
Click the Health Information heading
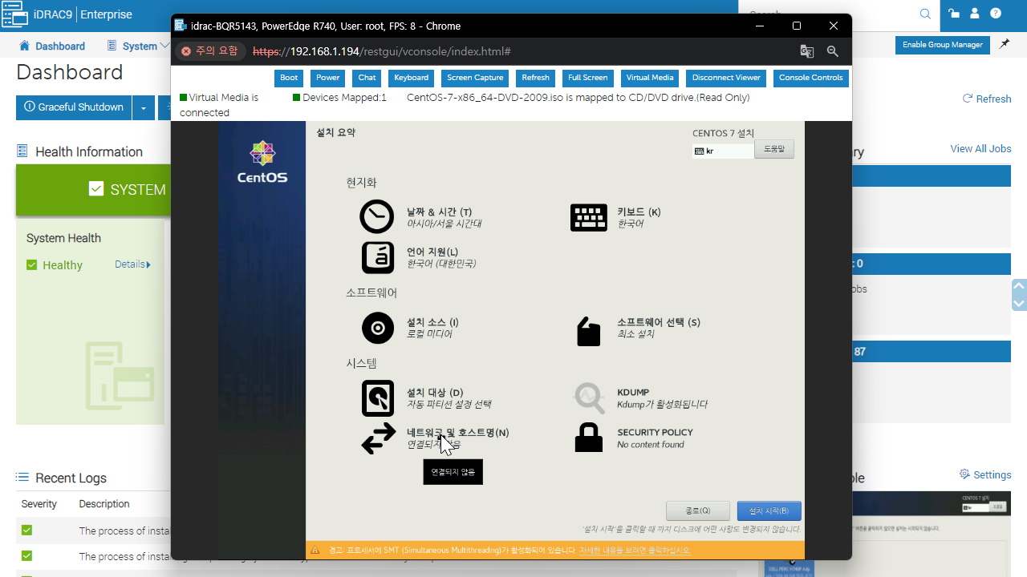(x=89, y=151)
